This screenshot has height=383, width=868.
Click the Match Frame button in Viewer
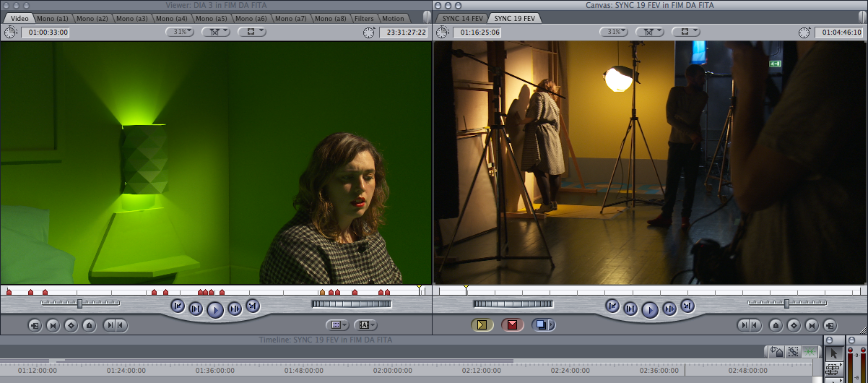point(35,326)
